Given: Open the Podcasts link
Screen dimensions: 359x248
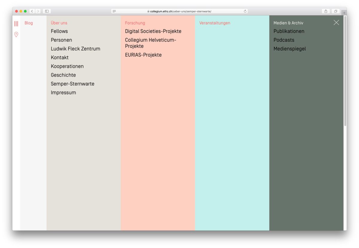Looking at the screenshot, I should tap(284, 40).
